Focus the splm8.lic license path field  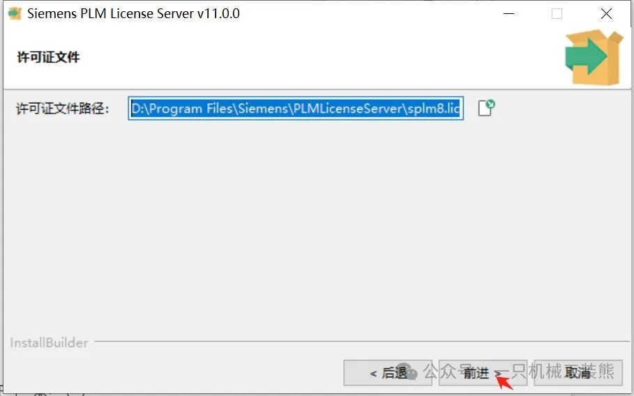pos(296,108)
